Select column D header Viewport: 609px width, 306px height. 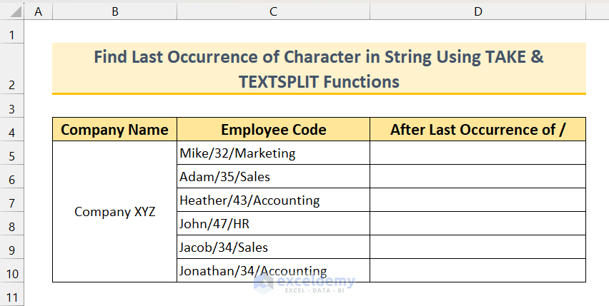[477, 11]
